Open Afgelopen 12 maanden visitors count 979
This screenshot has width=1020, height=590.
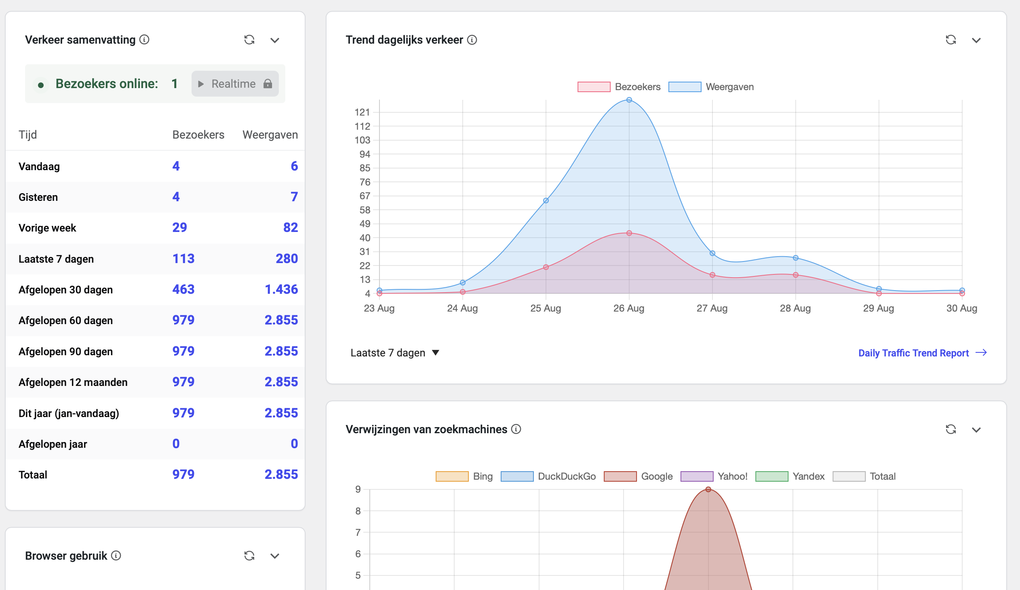tap(183, 382)
